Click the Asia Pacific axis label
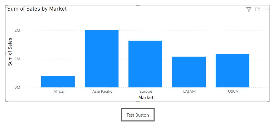The height and width of the screenshot is (130, 270). click(102, 91)
